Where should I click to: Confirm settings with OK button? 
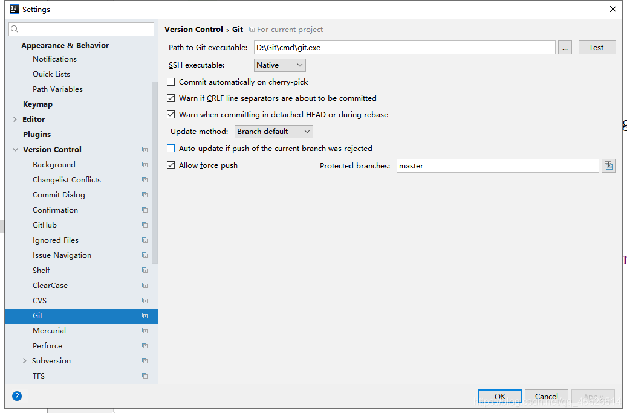(500, 396)
